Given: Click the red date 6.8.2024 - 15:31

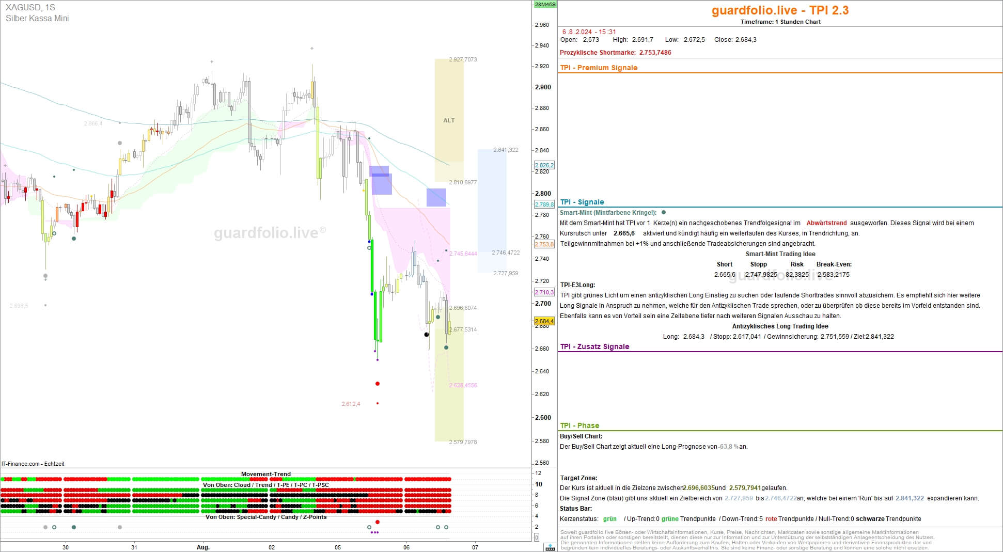Looking at the screenshot, I should click(x=589, y=32).
